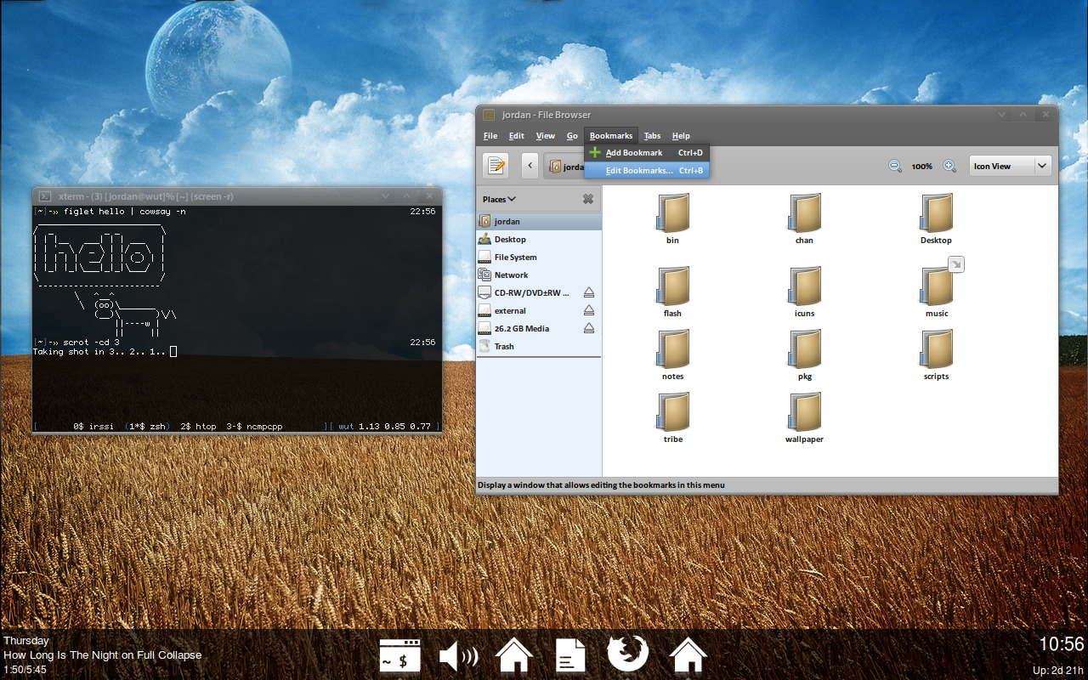Click the 'figlet hello | cowsay -n' command
The height and width of the screenshot is (680, 1088).
[124, 212]
